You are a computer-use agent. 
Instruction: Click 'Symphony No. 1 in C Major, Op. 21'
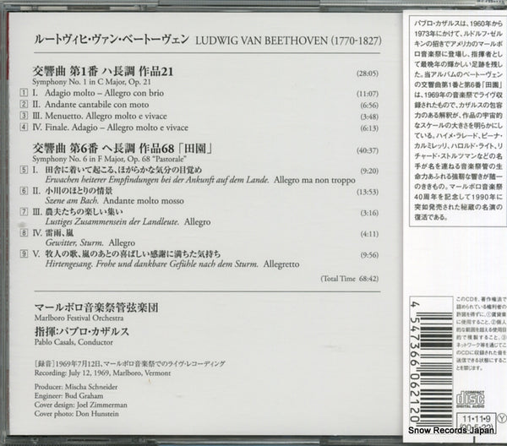[91, 82]
